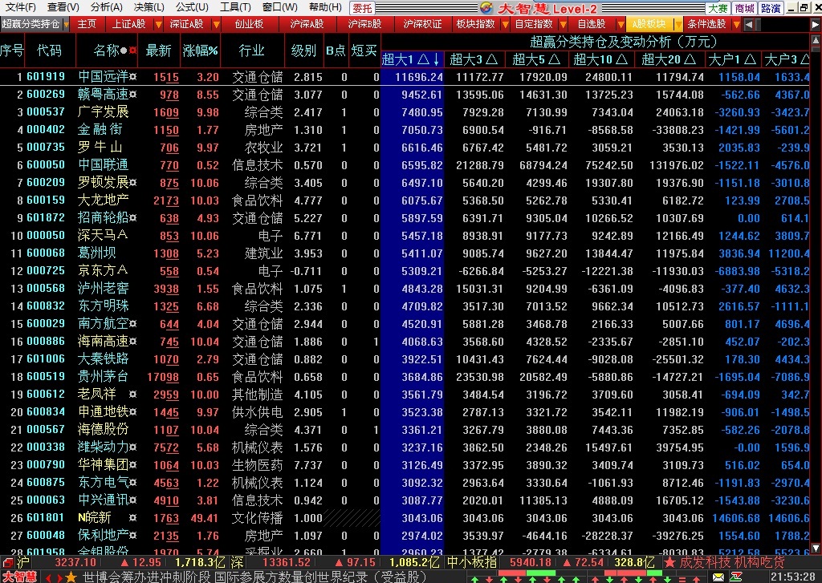Click the 大智慧 Level-2 logo icon in the title bar

tap(486, 7)
